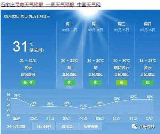Click the 36 y-axis value
Image resolution: width=160 pixels, height=134 pixels.
(8, 95)
